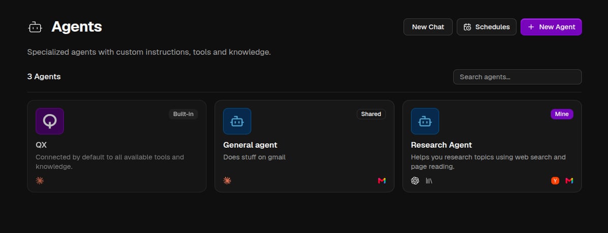The image size is (608, 233).
Task: Open Schedules
Action: click(x=487, y=27)
